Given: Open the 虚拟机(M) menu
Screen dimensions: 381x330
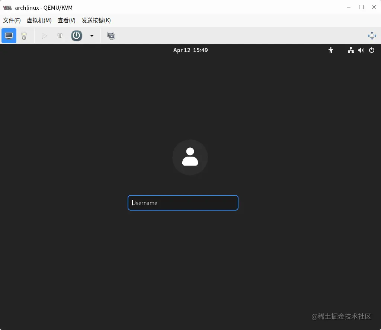Looking at the screenshot, I should (x=39, y=20).
